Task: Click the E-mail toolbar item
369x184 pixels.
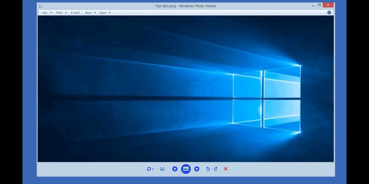Action: pos(75,13)
